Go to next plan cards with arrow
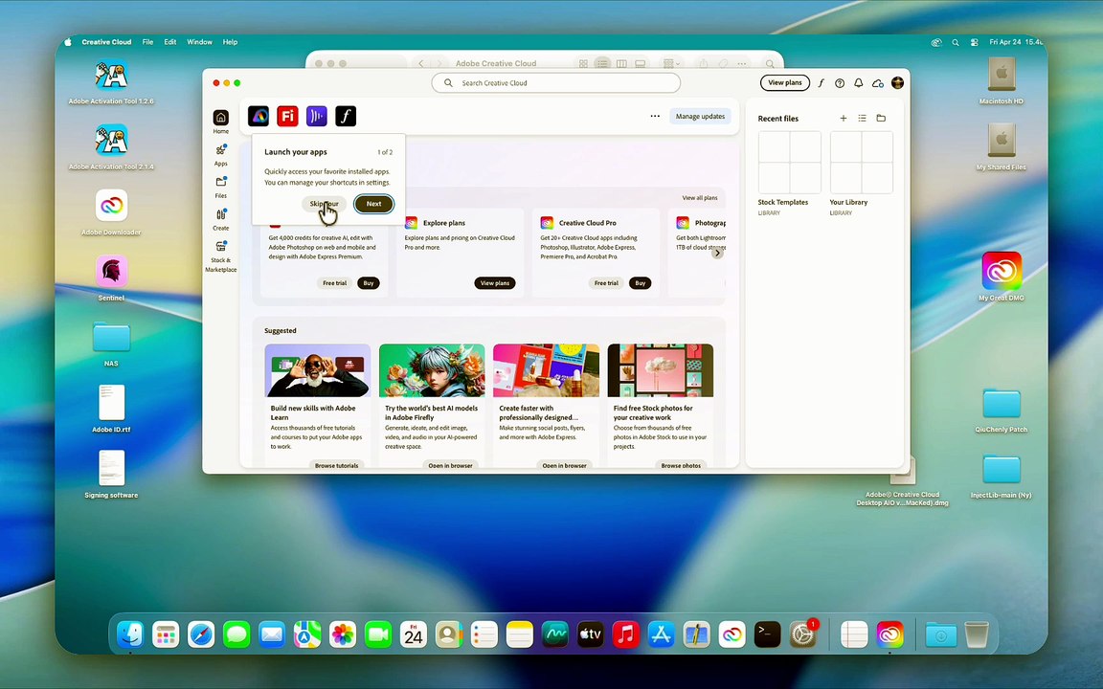 [717, 253]
